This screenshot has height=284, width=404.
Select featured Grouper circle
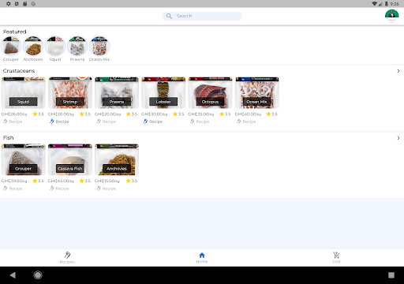(x=11, y=47)
